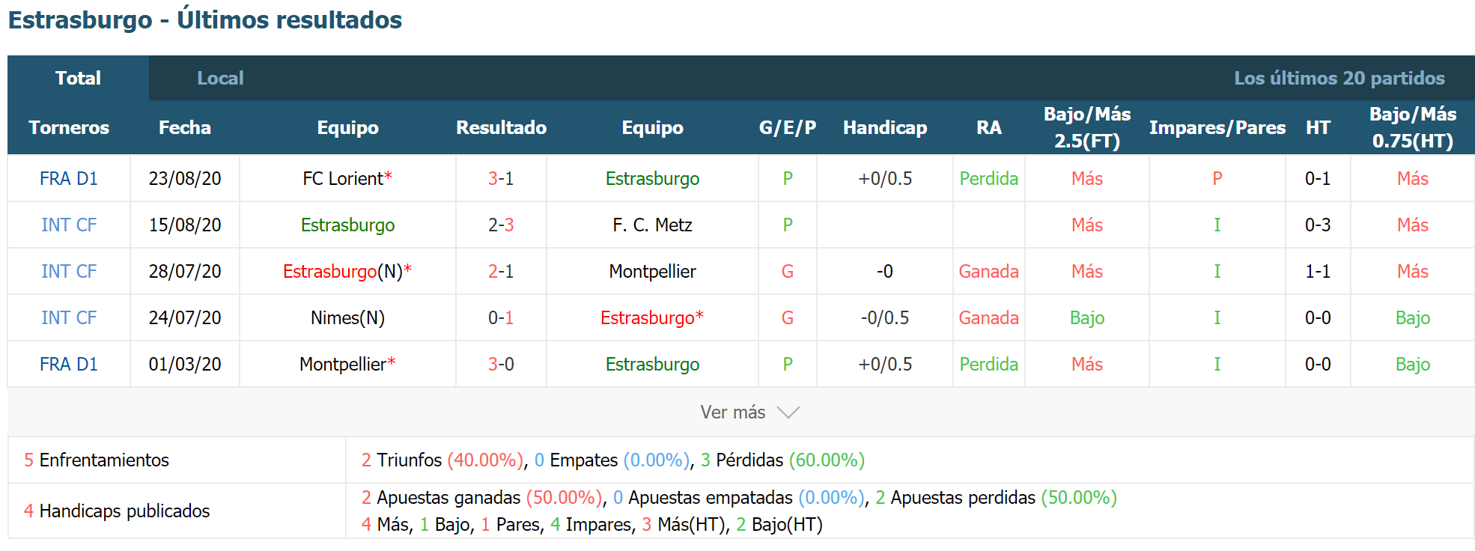Open FRA D1 link for 01/03/20 match
1475x551 pixels.
pyautogui.click(x=69, y=364)
